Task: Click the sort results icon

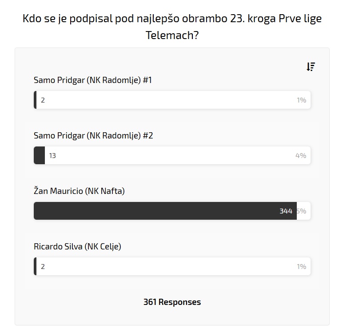Action: coord(311,67)
